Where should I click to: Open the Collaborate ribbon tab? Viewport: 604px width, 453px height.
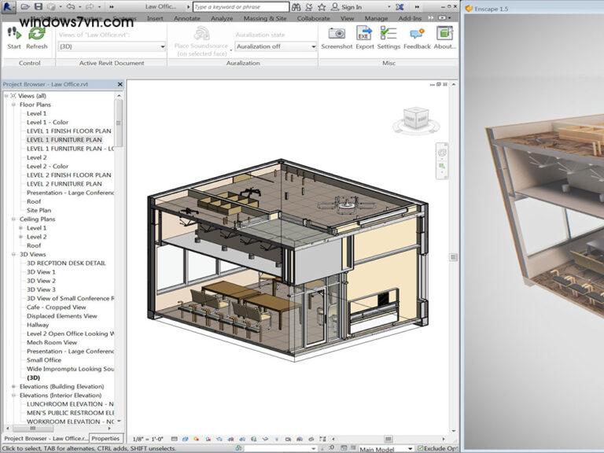pos(313,18)
